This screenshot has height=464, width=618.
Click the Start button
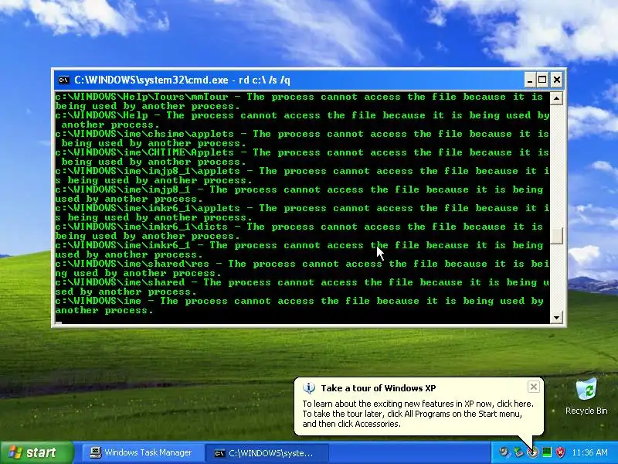36,452
